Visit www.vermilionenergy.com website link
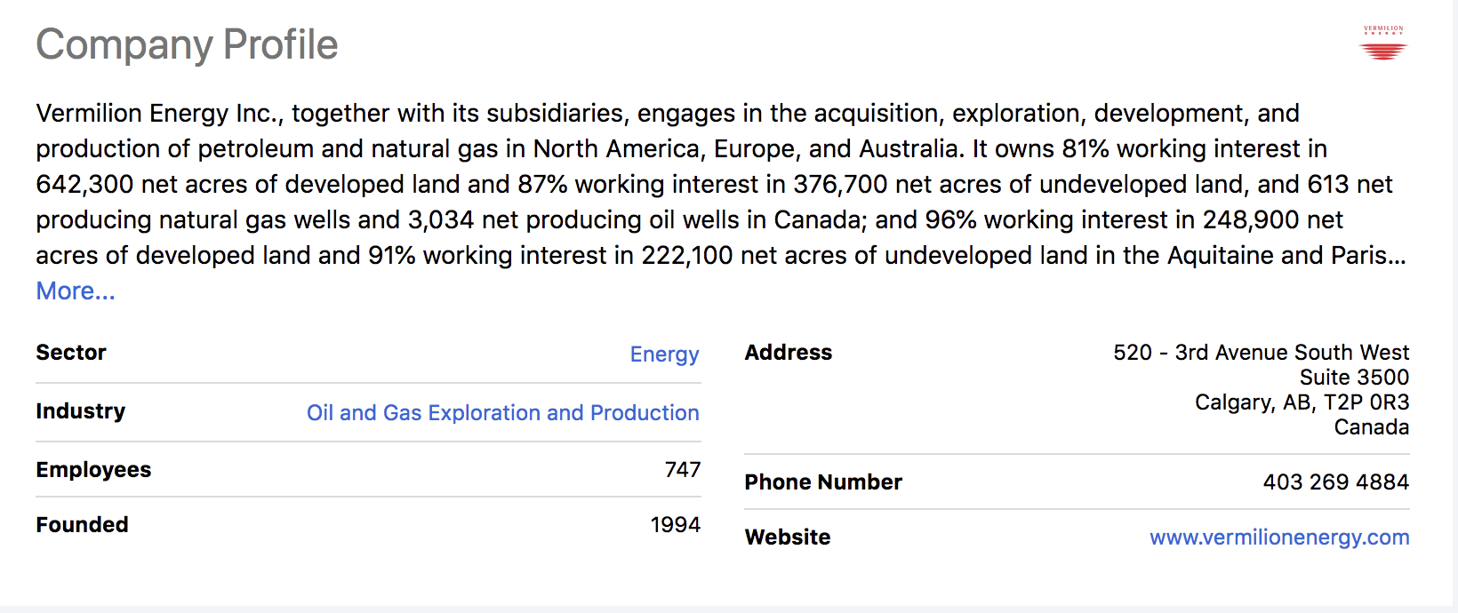This screenshot has height=613, width=1458. point(1278,537)
